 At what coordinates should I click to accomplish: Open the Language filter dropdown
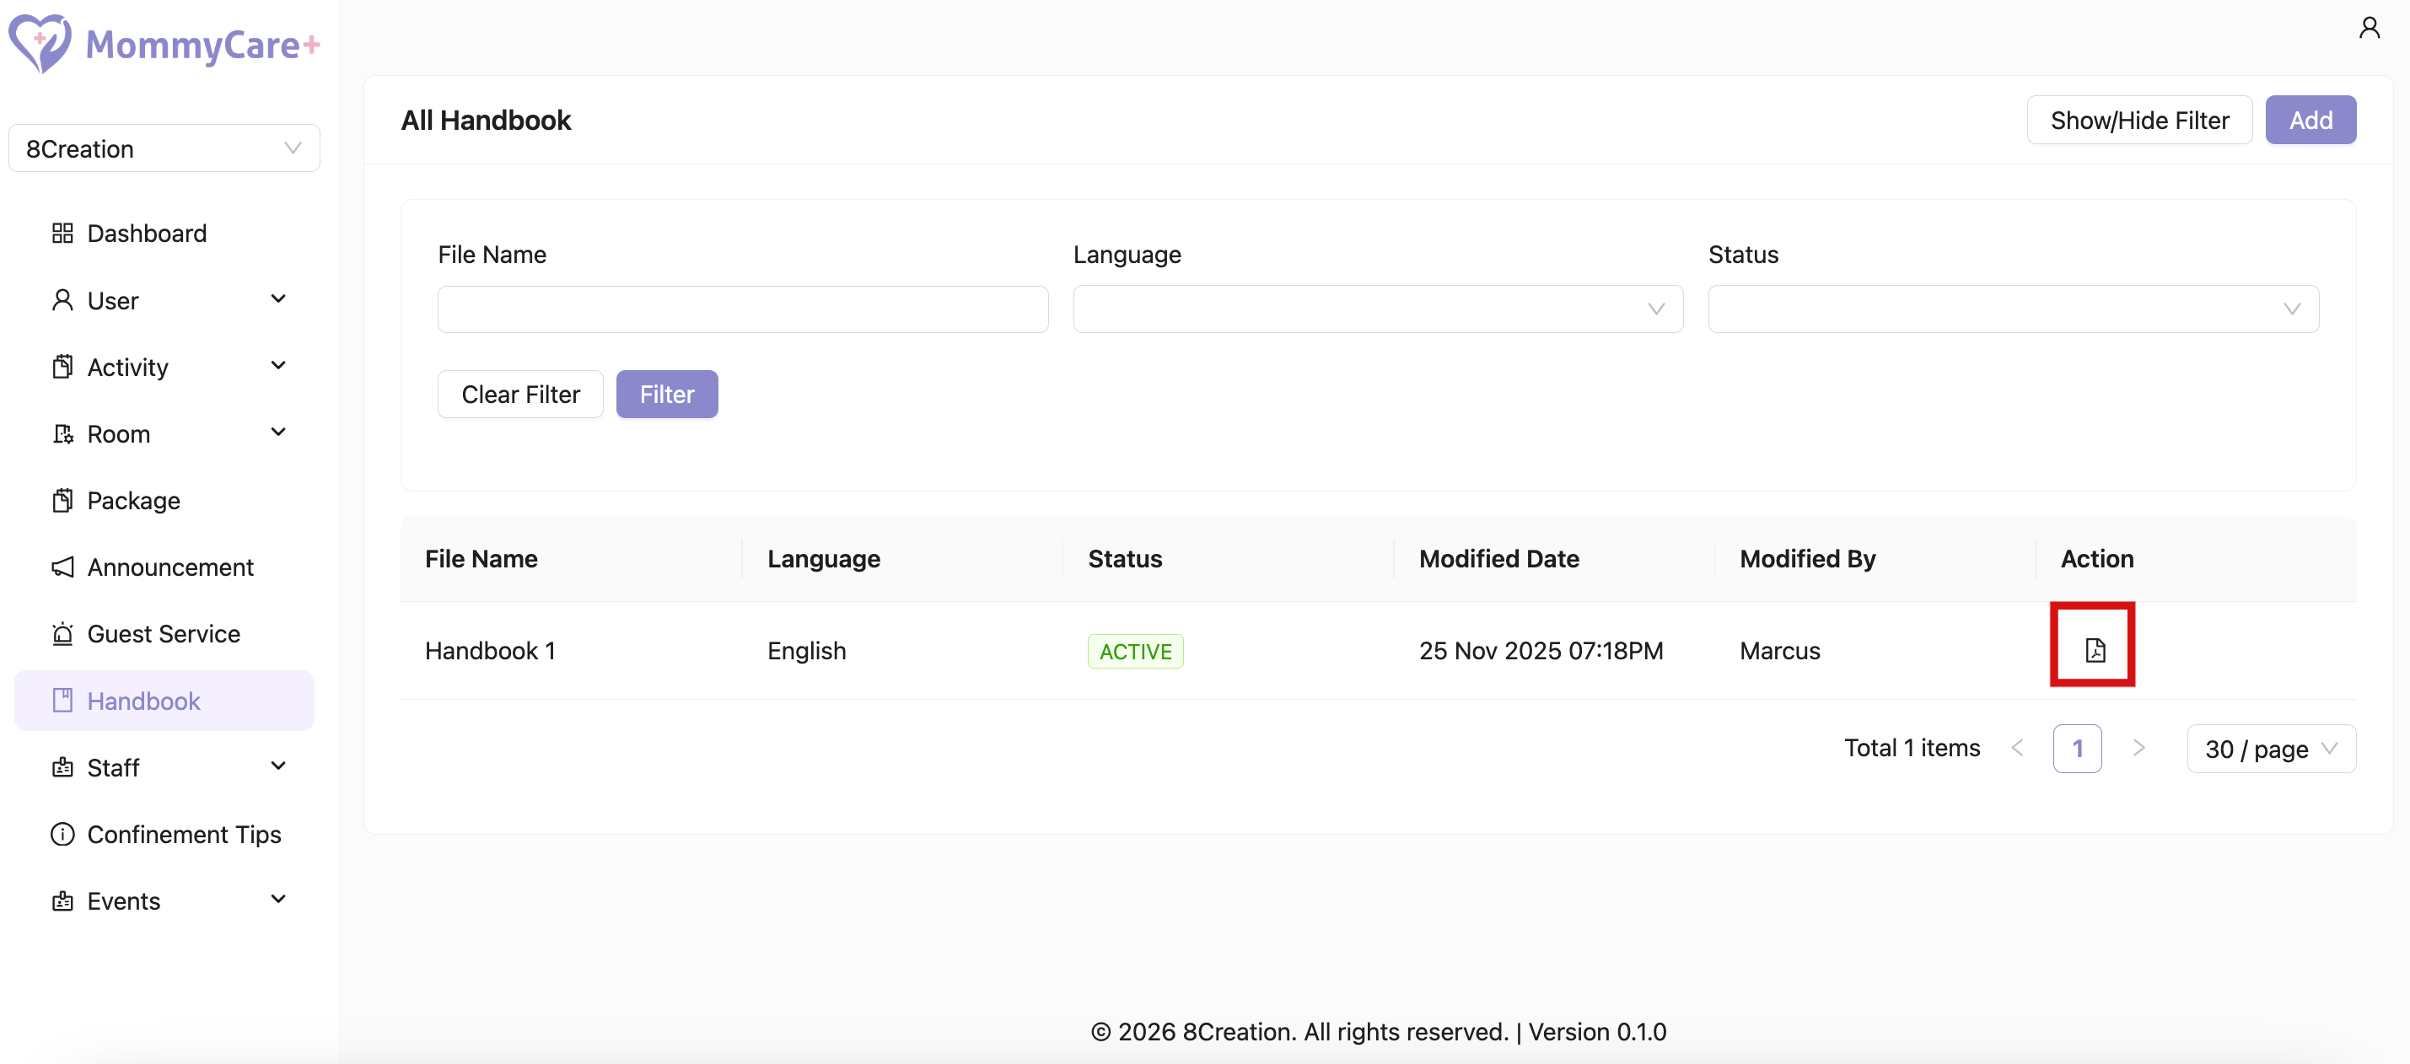tap(1377, 309)
